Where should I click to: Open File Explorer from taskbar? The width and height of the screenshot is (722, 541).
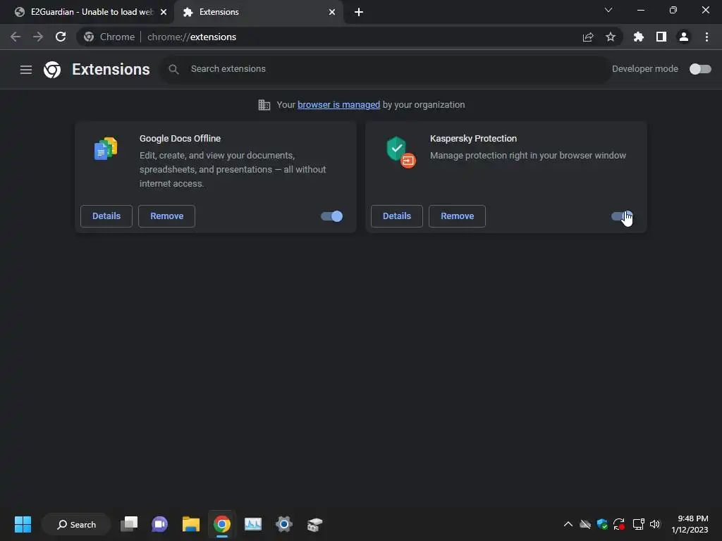tap(190, 524)
